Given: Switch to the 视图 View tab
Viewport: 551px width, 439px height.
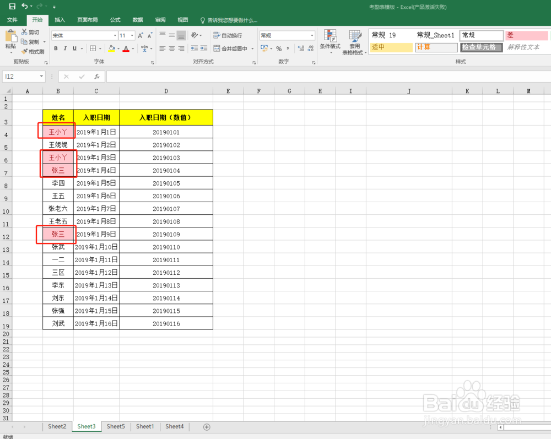Looking at the screenshot, I should click(x=183, y=20).
